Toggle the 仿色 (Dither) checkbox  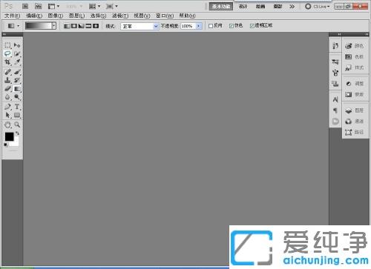point(232,26)
